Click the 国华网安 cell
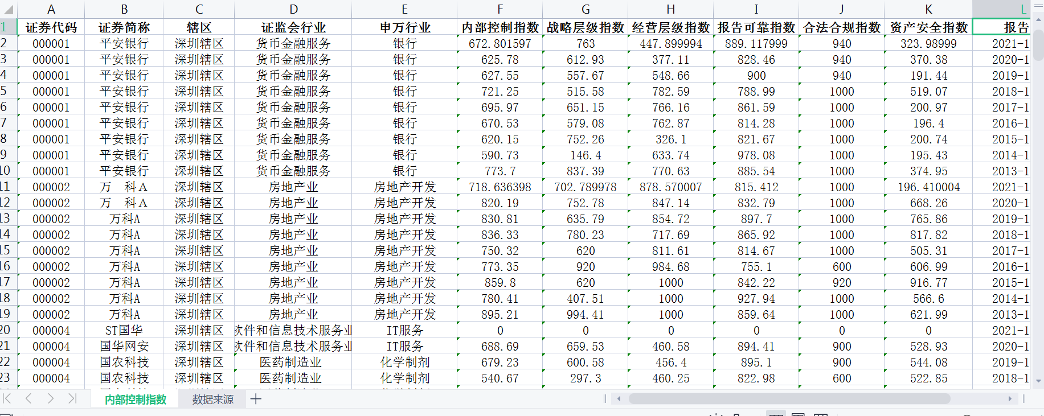This screenshot has height=416, width=1044. tap(124, 346)
